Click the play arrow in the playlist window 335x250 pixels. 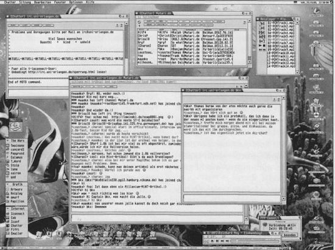pos(260,46)
